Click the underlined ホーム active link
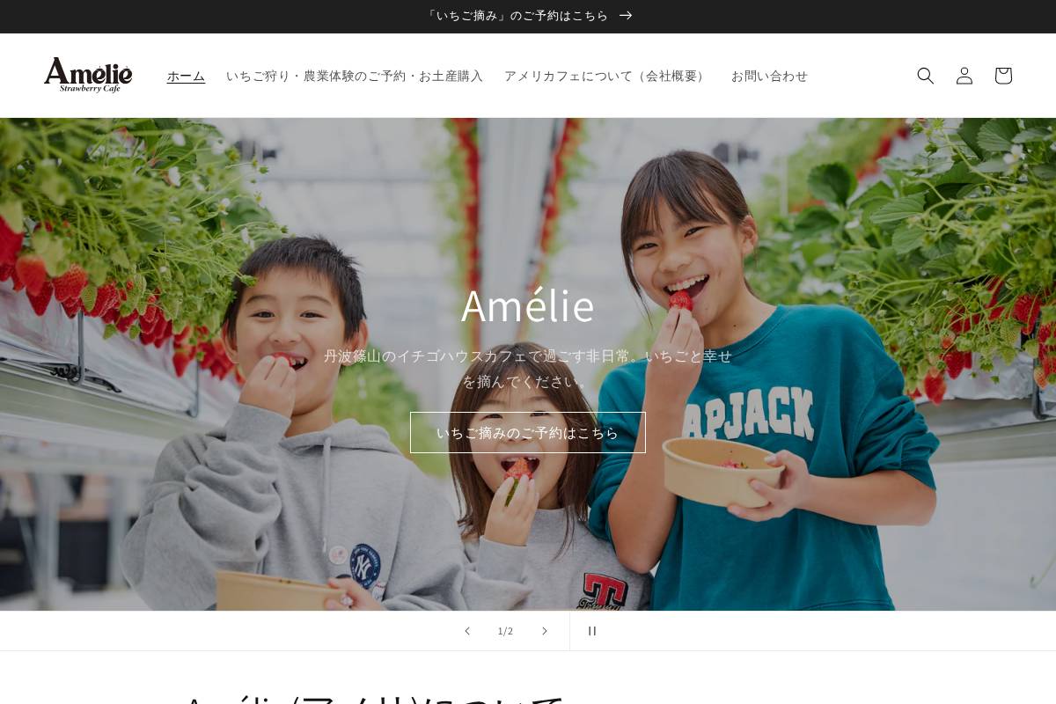This screenshot has height=704, width=1056. [x=186, y=77]
